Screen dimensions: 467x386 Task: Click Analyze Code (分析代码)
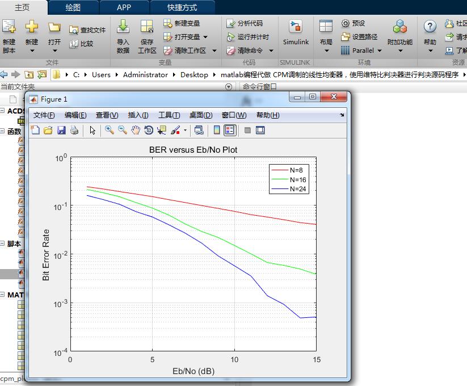tap(245, 23)
